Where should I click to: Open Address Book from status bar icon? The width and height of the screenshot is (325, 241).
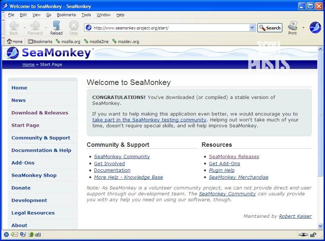(x=31, y=234)
